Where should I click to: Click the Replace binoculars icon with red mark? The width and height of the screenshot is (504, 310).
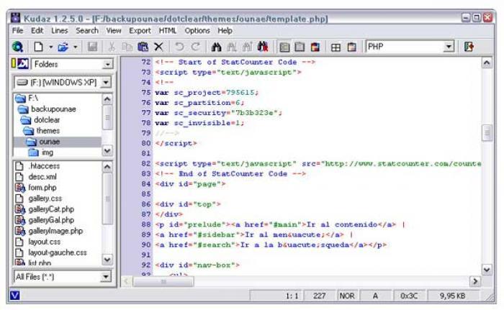click(263, 47)
